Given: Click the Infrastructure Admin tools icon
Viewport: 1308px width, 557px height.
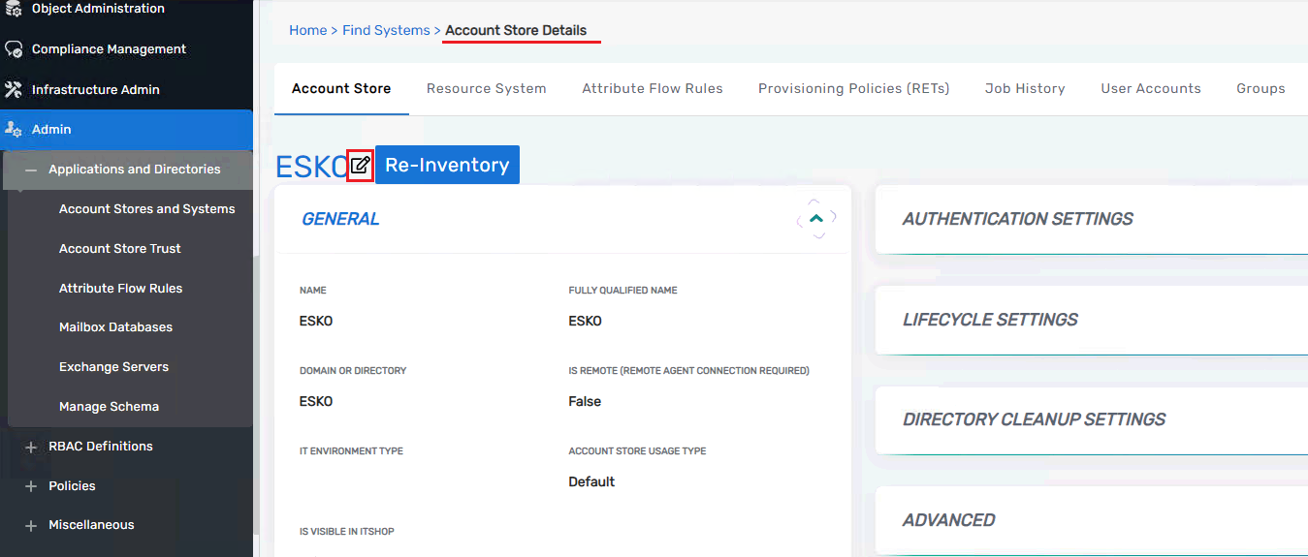Looking at the screenshot, I should point(14,89).
